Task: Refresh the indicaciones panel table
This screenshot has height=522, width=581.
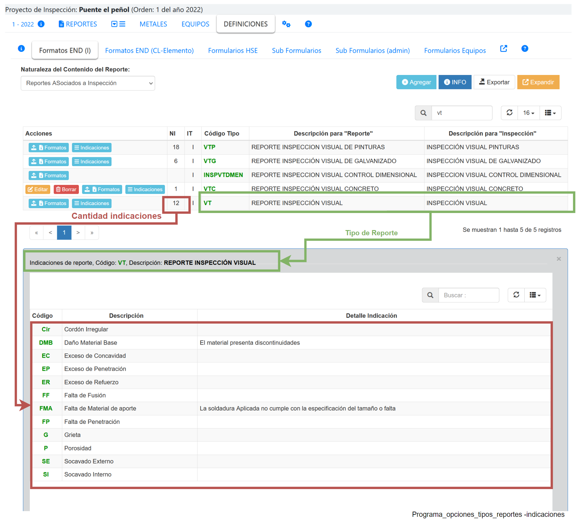Action: coord(516,295)
